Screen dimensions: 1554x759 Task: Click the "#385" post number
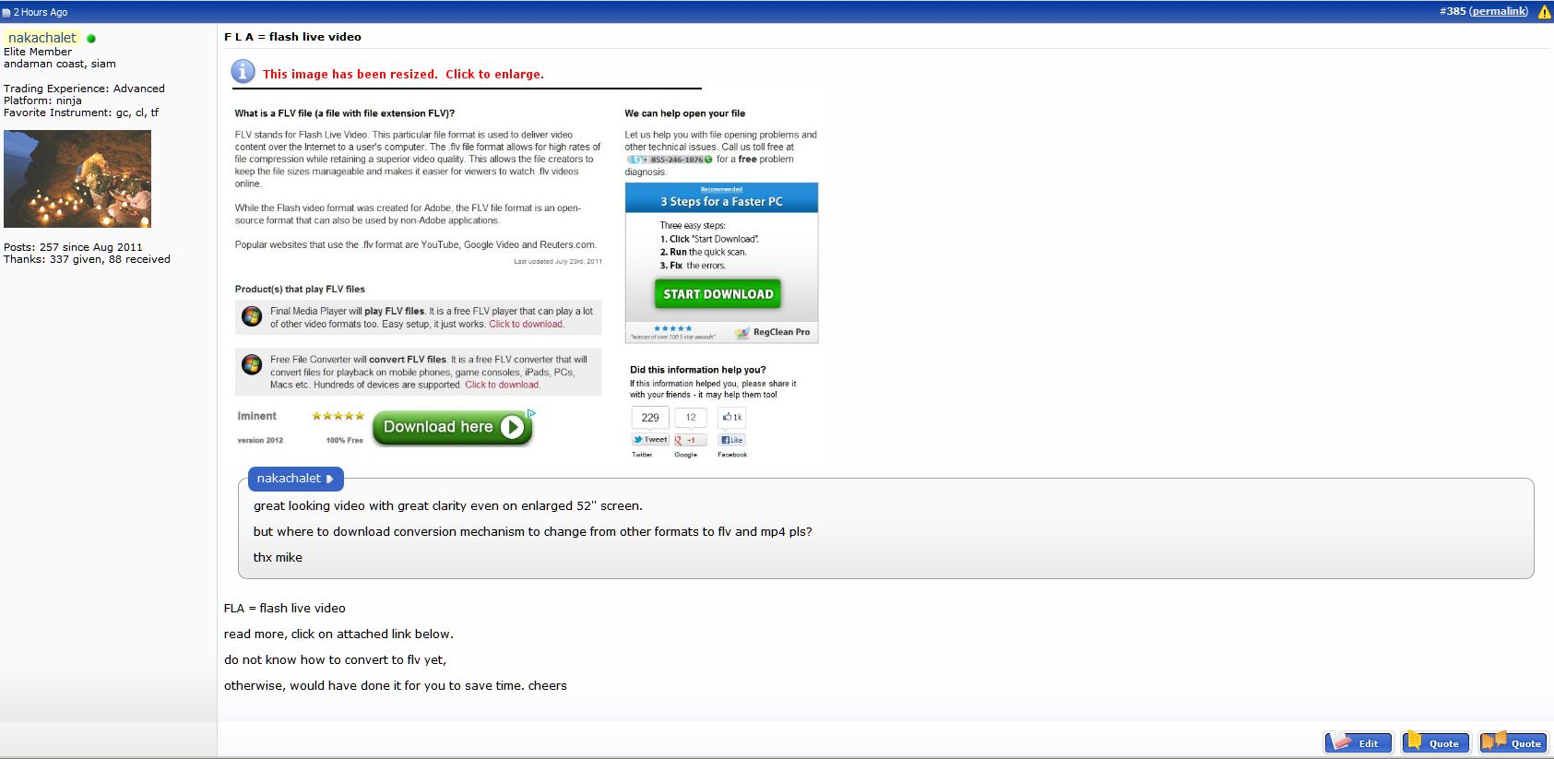[x=1453, y=11]
